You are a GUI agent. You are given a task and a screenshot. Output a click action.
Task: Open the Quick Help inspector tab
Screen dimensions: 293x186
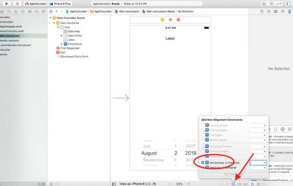click(269, 11)
